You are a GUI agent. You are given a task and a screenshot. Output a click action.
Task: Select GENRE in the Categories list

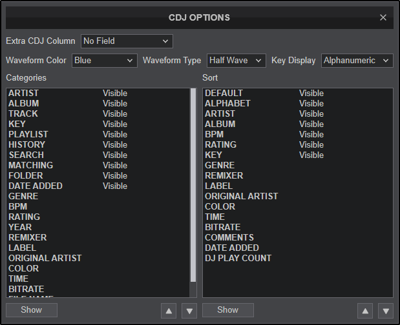coord(23,196)
